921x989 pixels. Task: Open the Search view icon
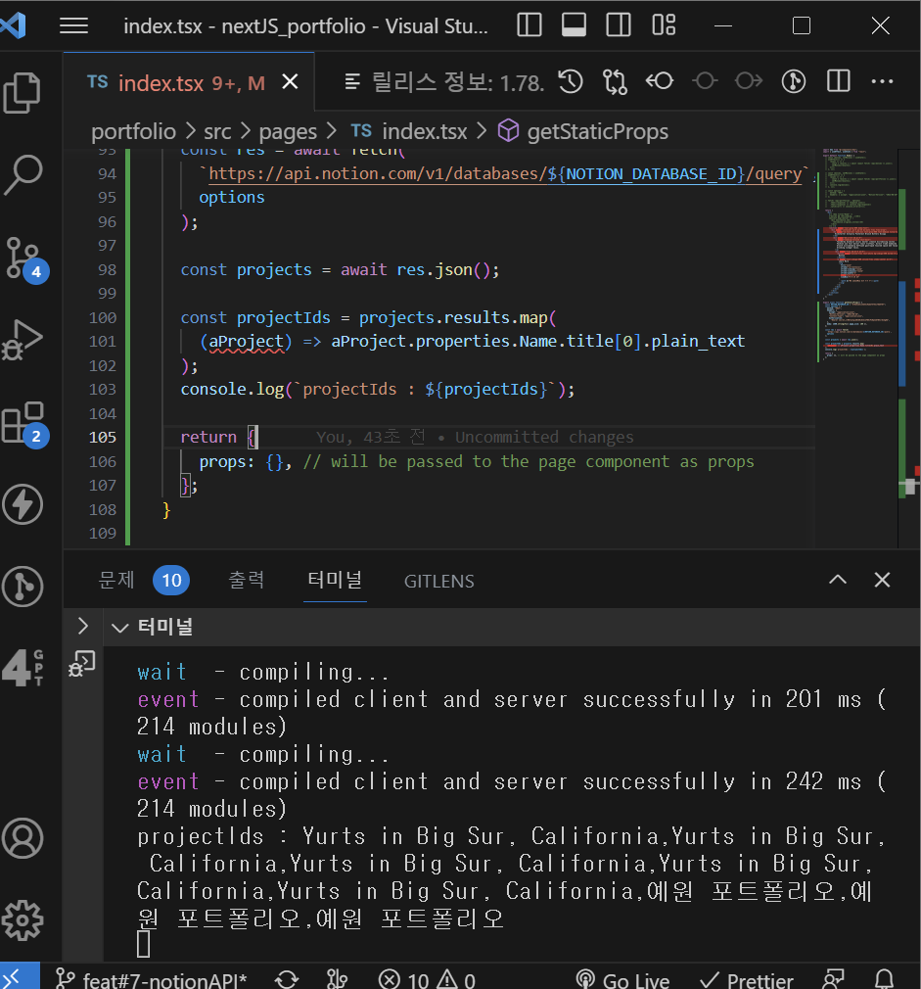23,174
